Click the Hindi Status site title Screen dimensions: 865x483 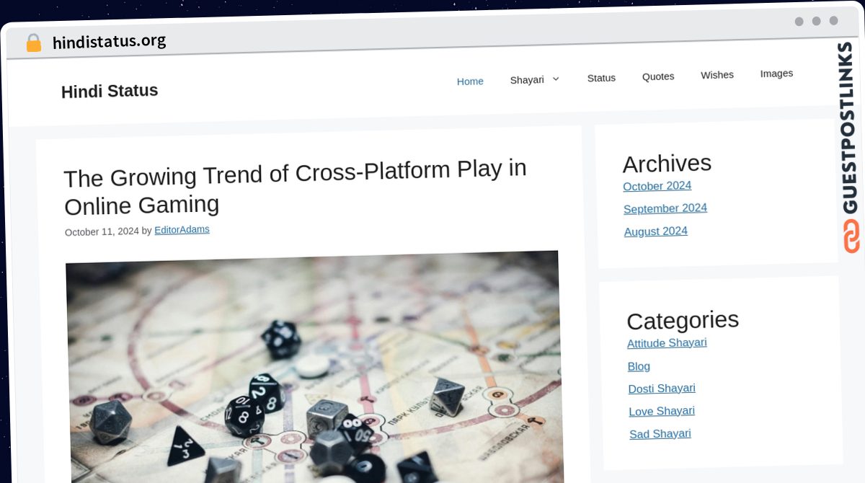(x=110, y=92)
